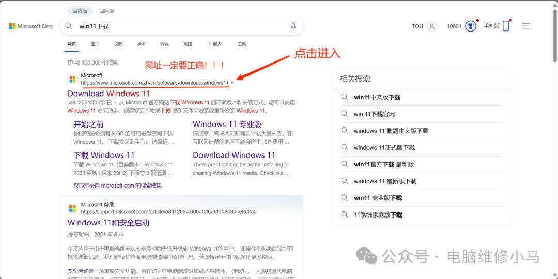558x279 pixels.
Task: Click the microsoft.com software-download URL
Action: tap(154, 83)
